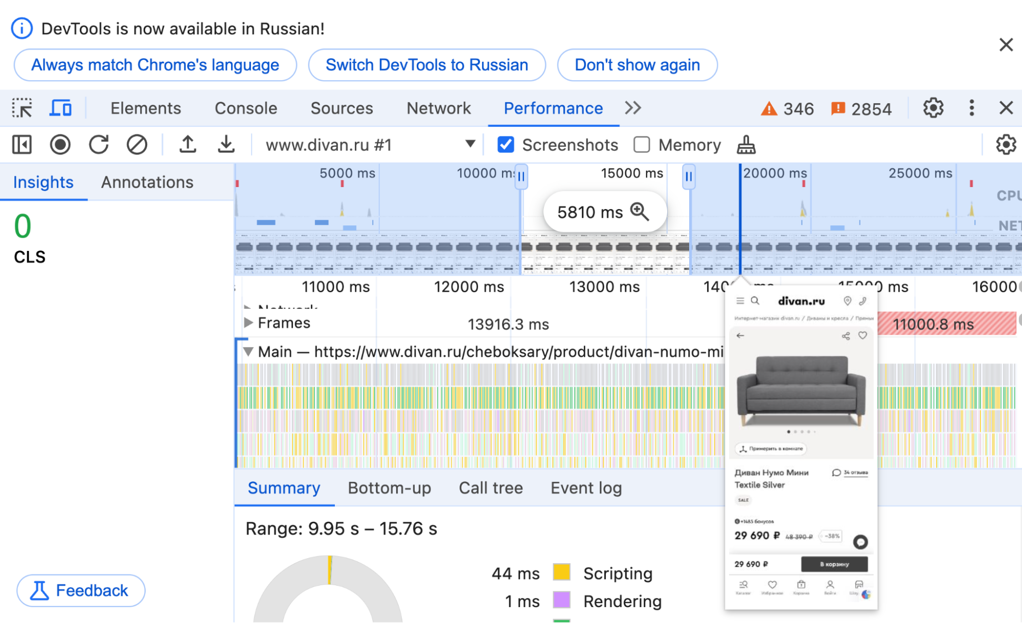
Task: Open the Event log tab
Action: (x=586, y=488)
